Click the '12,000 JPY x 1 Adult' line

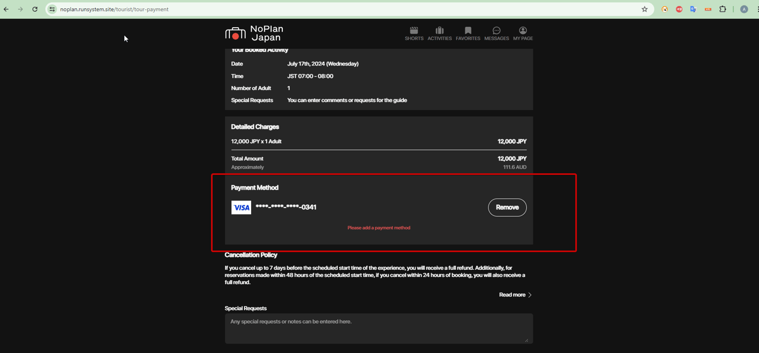(x=256, y=142)
